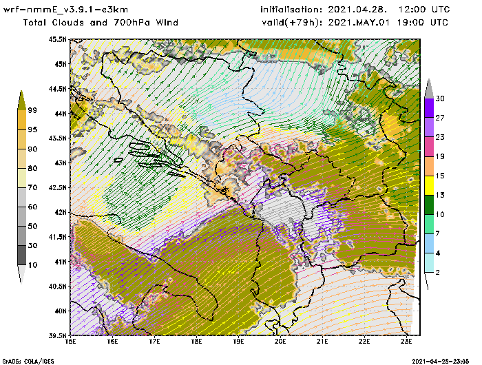
Task: Click the model name wrf-nmmE_v3.9.1-e3km
Action: click(x=65, y=10)
